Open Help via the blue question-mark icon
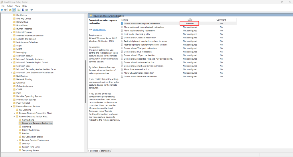 point(23,10)
